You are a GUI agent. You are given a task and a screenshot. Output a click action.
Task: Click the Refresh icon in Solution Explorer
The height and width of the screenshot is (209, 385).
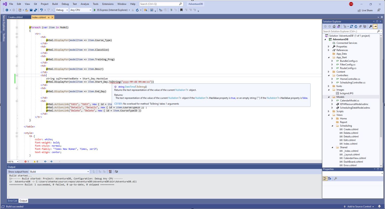coord(356,27)
